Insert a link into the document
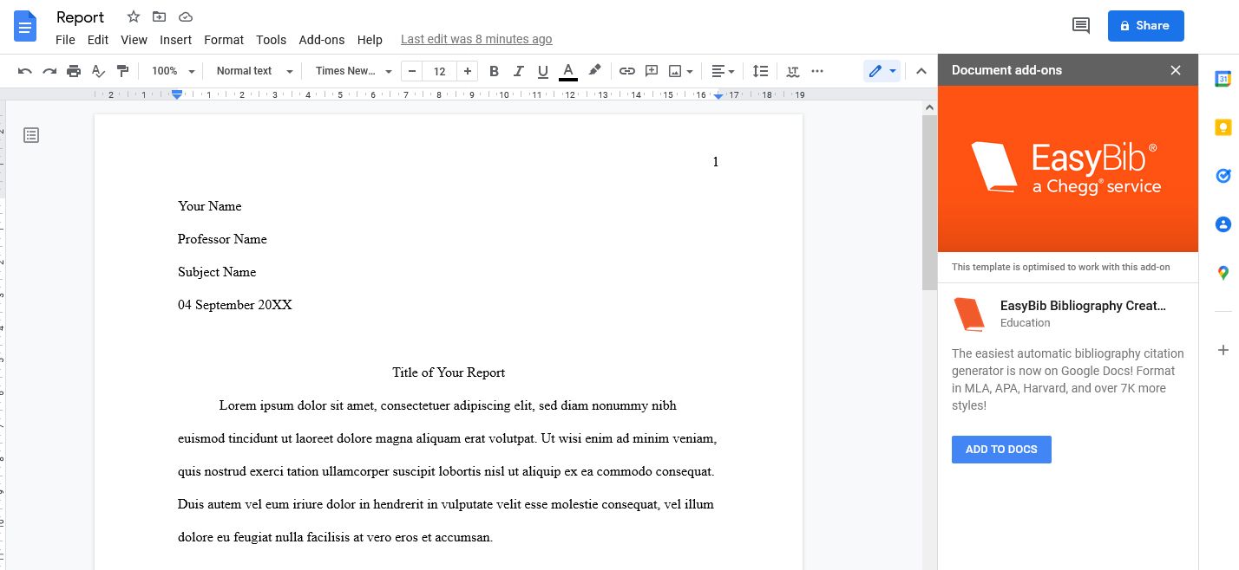The width and height of the screenshot is (1239, 570). click(x=627, y=70)
